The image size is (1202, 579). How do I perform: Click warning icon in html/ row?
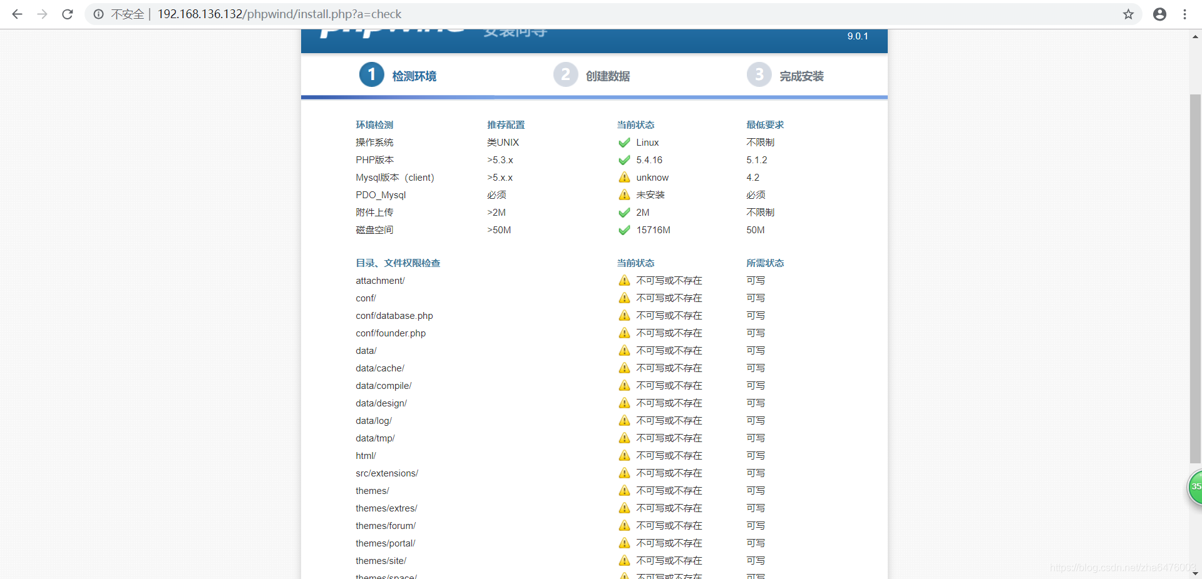[624, 456]
